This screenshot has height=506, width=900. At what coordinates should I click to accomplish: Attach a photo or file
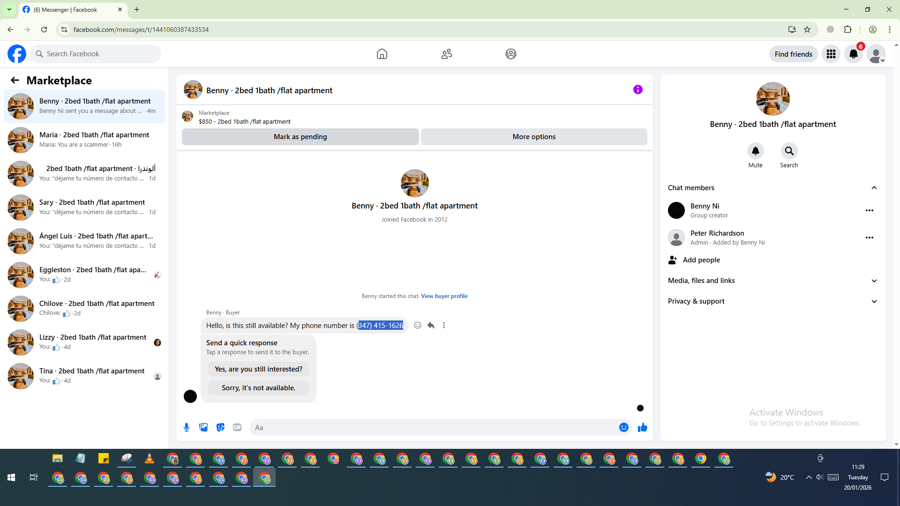pyautogui.click(x=203, y=427)
